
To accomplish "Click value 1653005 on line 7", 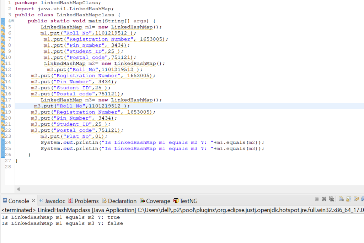I will (151, 39).
